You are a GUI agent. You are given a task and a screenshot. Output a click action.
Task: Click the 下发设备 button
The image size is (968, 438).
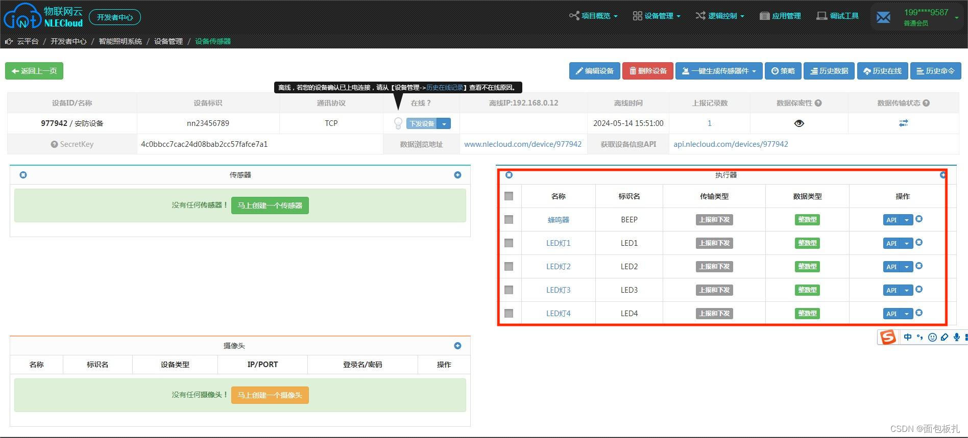coord(422,123)
